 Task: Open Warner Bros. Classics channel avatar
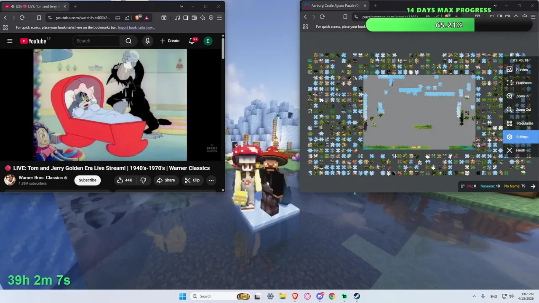pos(10,180)
